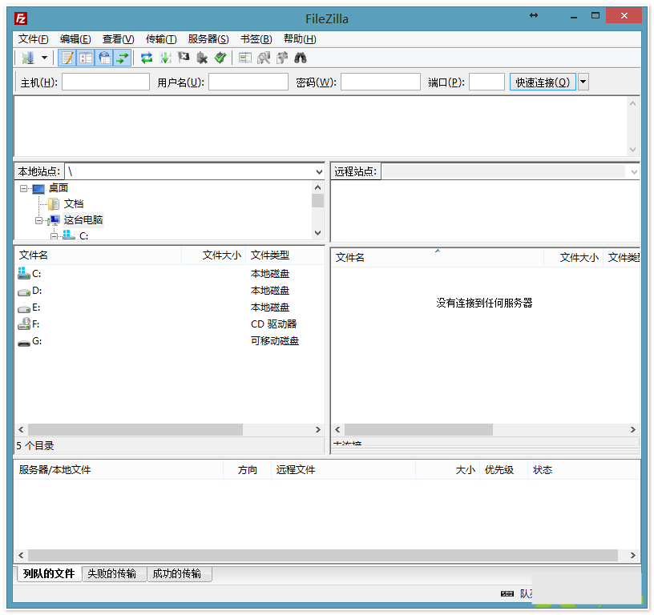Open the quick connect history dropdown

[x=583, y=82]
